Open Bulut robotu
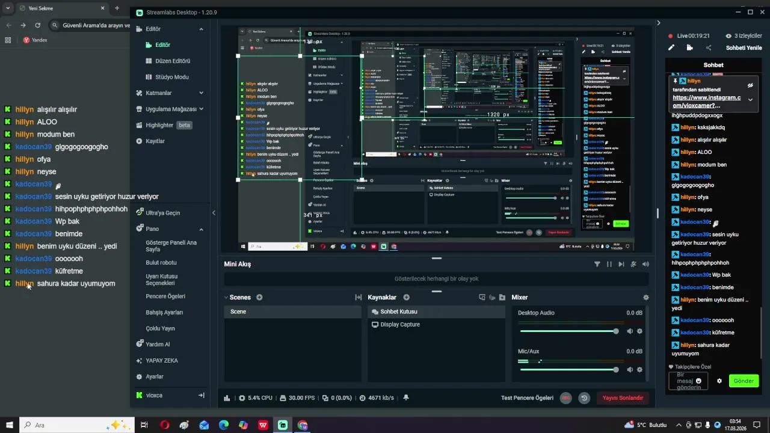The height and width of the screenshot is (433, 770). point(161,263)
